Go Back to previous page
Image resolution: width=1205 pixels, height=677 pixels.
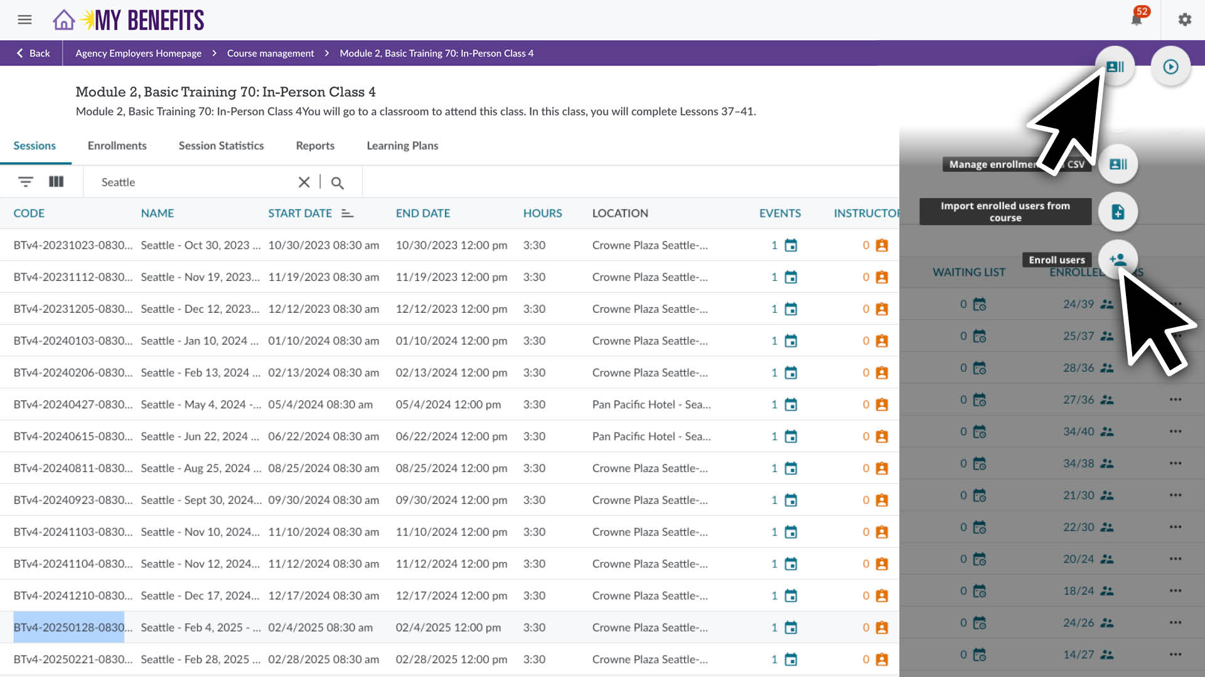point(33,53)
